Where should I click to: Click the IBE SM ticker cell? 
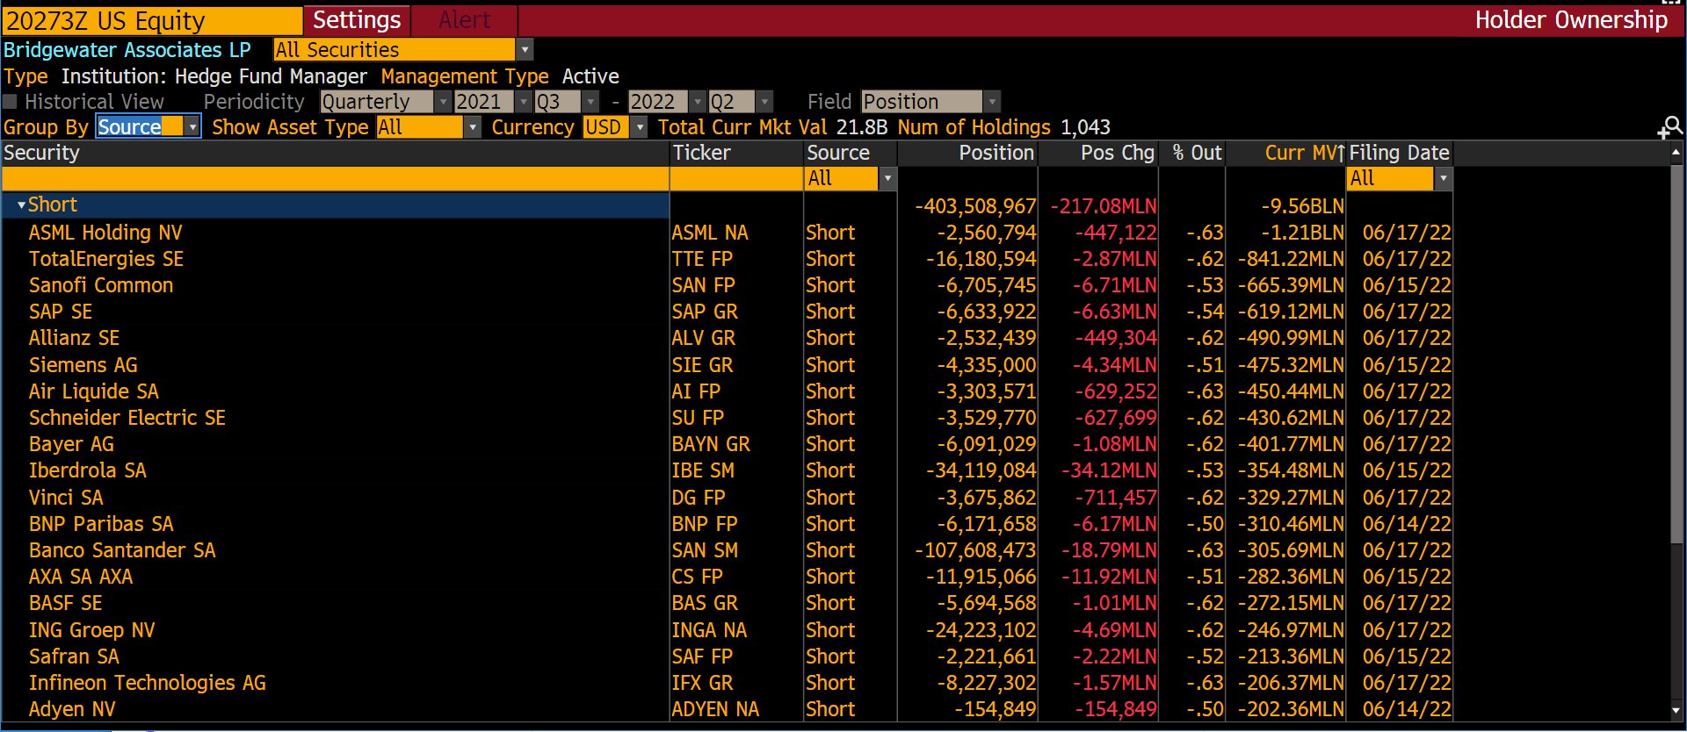point(703,470)
